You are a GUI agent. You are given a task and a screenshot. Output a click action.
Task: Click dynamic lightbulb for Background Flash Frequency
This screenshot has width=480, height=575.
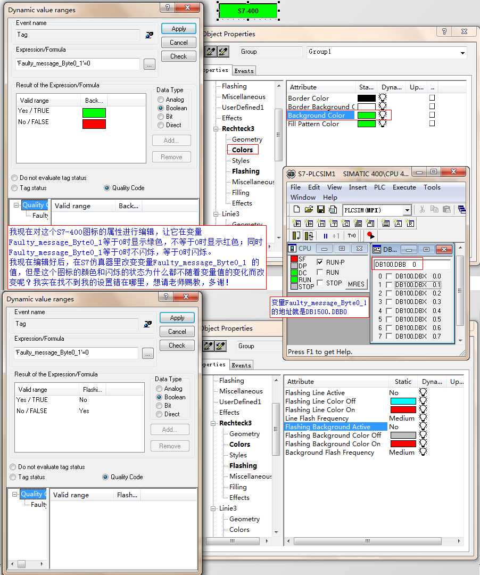[423, 452]
